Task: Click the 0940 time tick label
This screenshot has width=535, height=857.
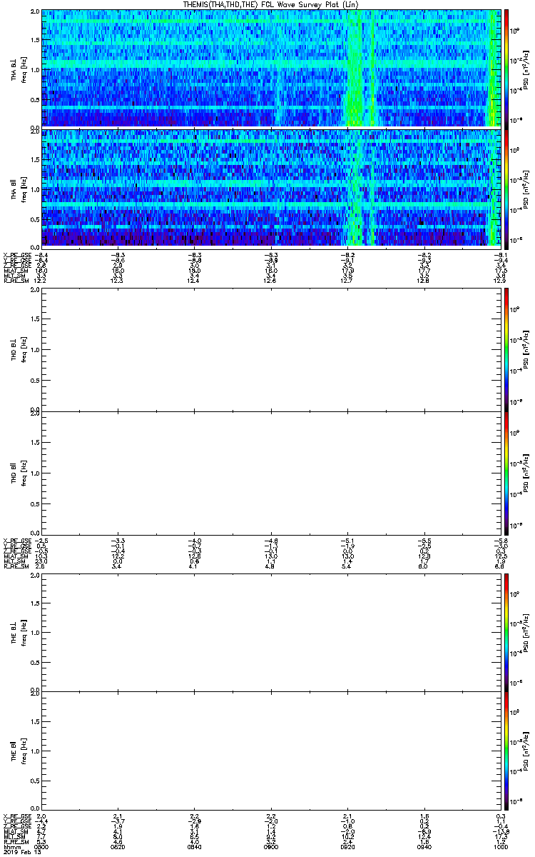Action: [x=425, y=846]
